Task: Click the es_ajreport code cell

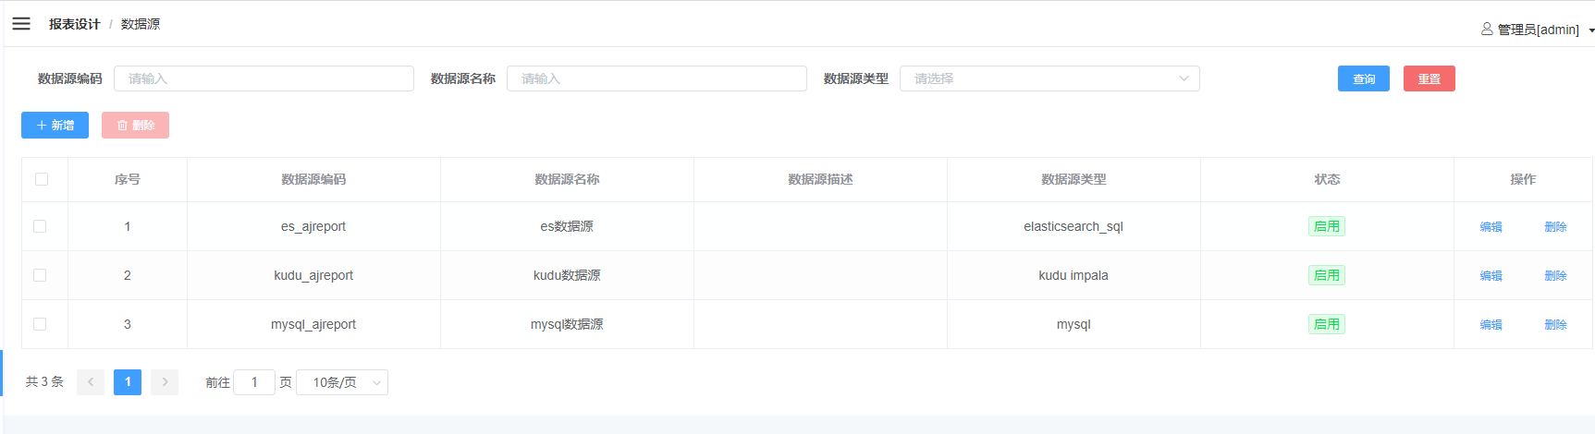Action: (313, 226)
